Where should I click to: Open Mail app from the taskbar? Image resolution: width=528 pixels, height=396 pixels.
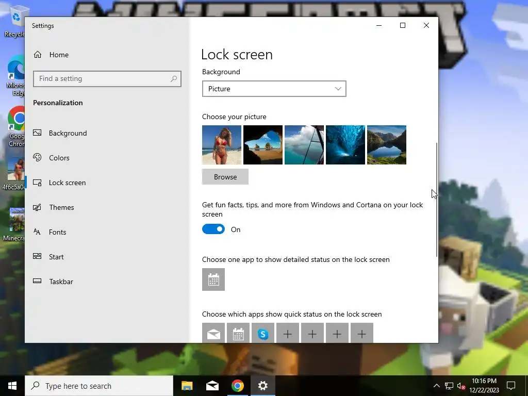[212, 386]
